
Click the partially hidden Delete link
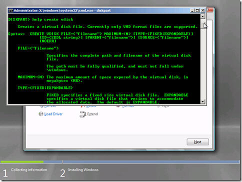(x=91, y=106)
